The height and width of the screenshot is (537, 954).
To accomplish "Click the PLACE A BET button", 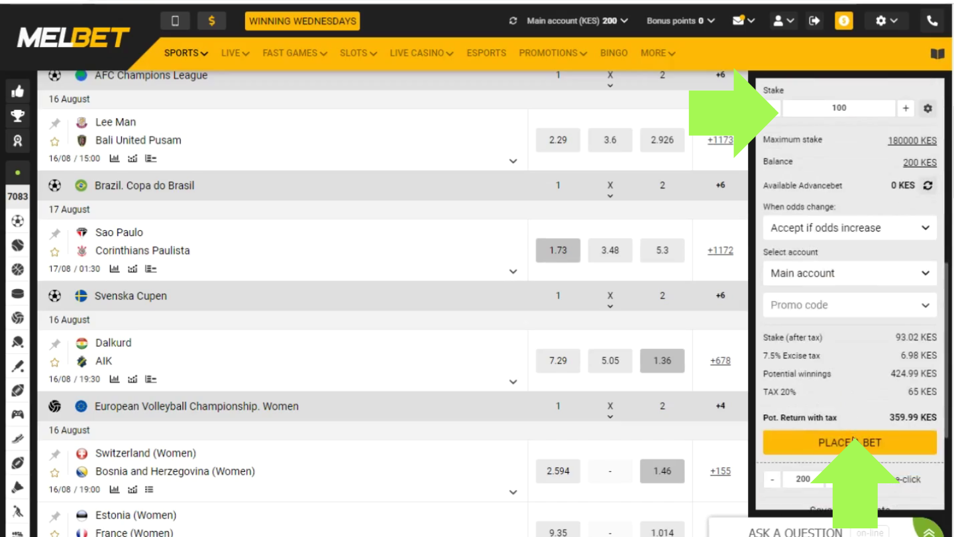I will [849, 442].
